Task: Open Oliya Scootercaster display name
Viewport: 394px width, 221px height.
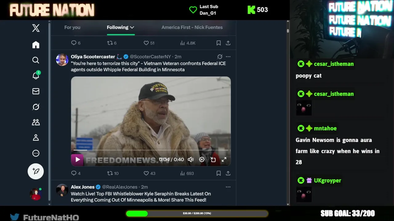Action: (x=93, y=57)
